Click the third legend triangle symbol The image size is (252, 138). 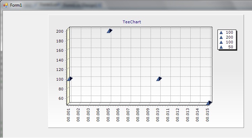tap(221, 42)
